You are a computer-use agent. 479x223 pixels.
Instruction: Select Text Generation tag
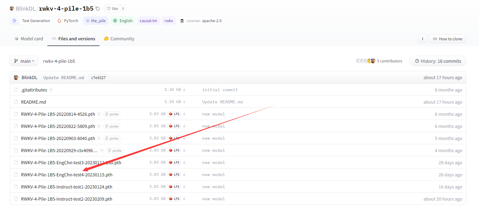tap(31, 21)
